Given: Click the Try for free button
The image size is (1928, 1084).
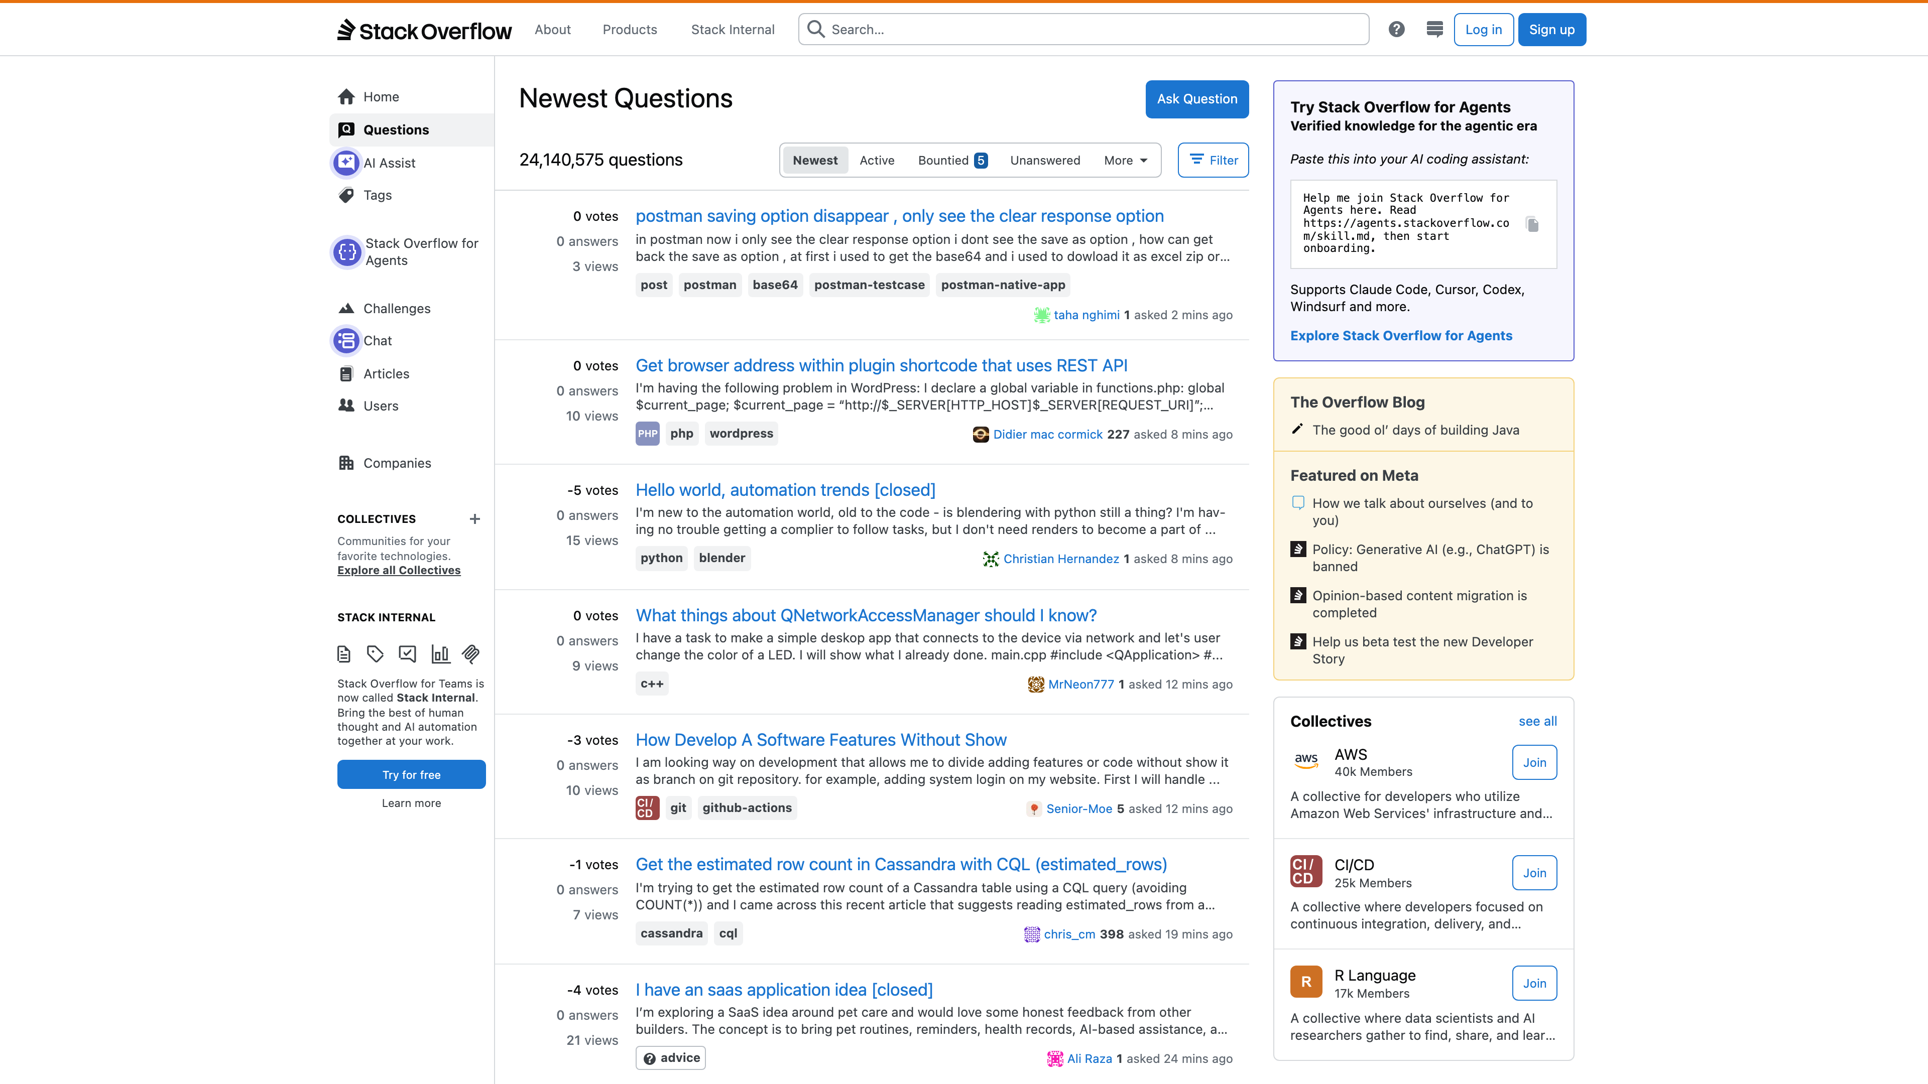Looking at the screenshot, I should click(x=411, y=774).
